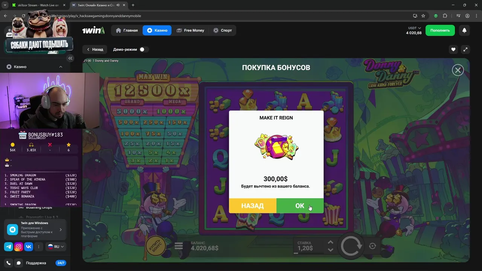Image resolution: width=482 pixels, height=271 pixels.
Task: Open the Telegram social link
Action: [x=9, y=247]
